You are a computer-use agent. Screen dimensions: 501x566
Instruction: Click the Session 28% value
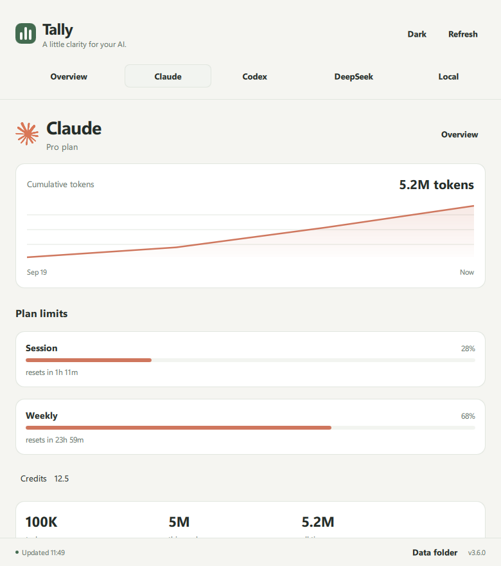[468, 349]
